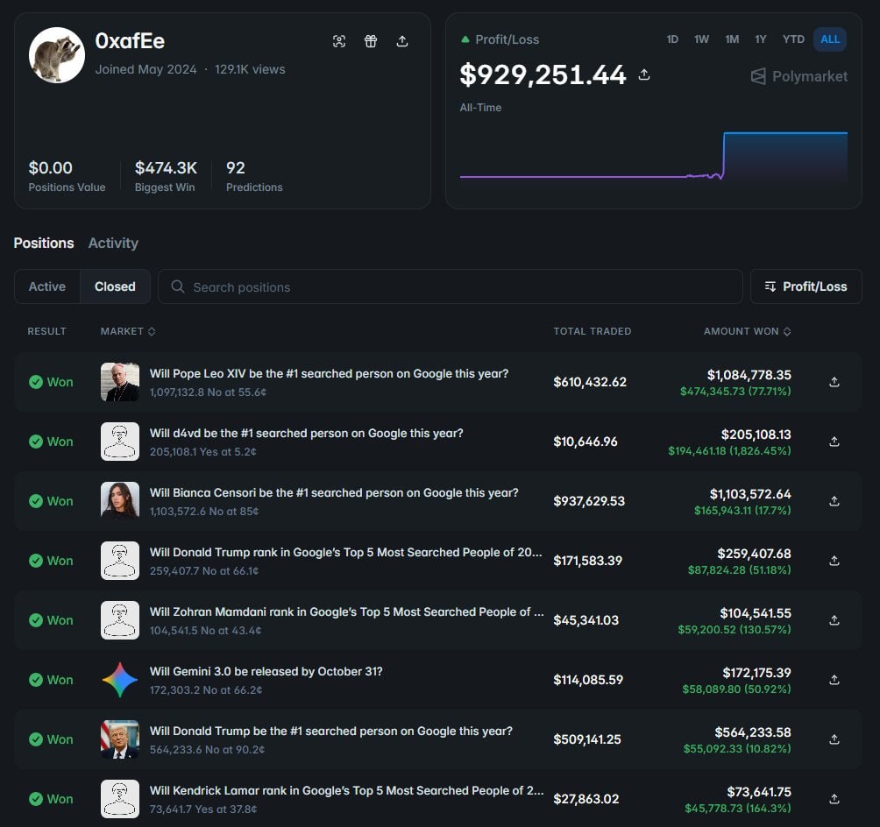The height and width of the screenshot is (827, 880).
Task: Select the 1W time range
Action: pyautogui.click(x=701, y=39)
